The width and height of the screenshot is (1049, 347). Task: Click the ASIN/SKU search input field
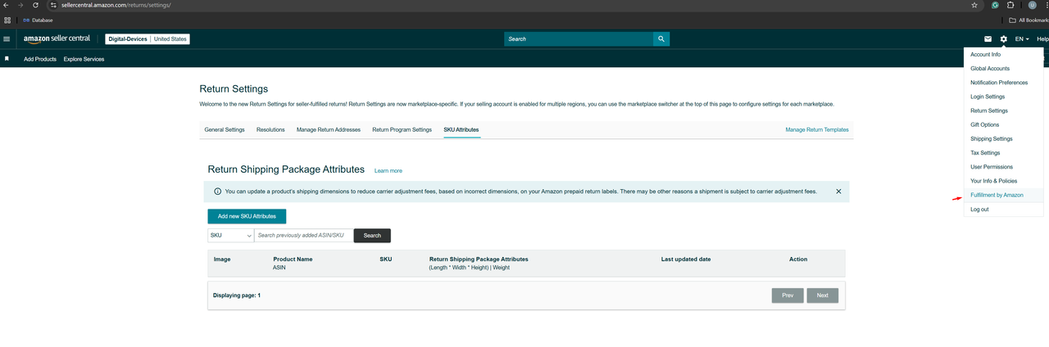click(x=303, y=236)
